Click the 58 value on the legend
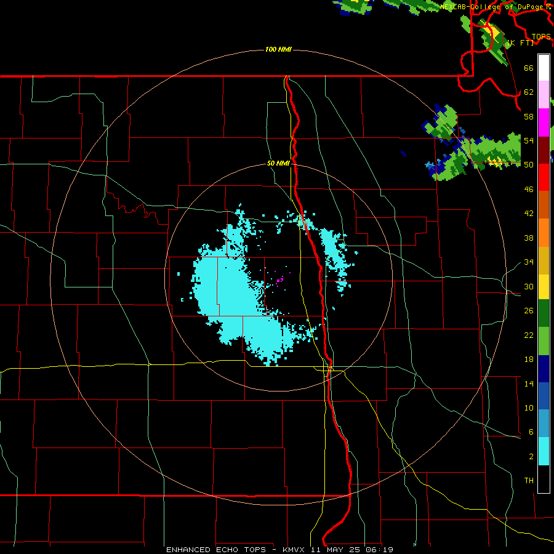The image size is (554, 554). (529, 116)
